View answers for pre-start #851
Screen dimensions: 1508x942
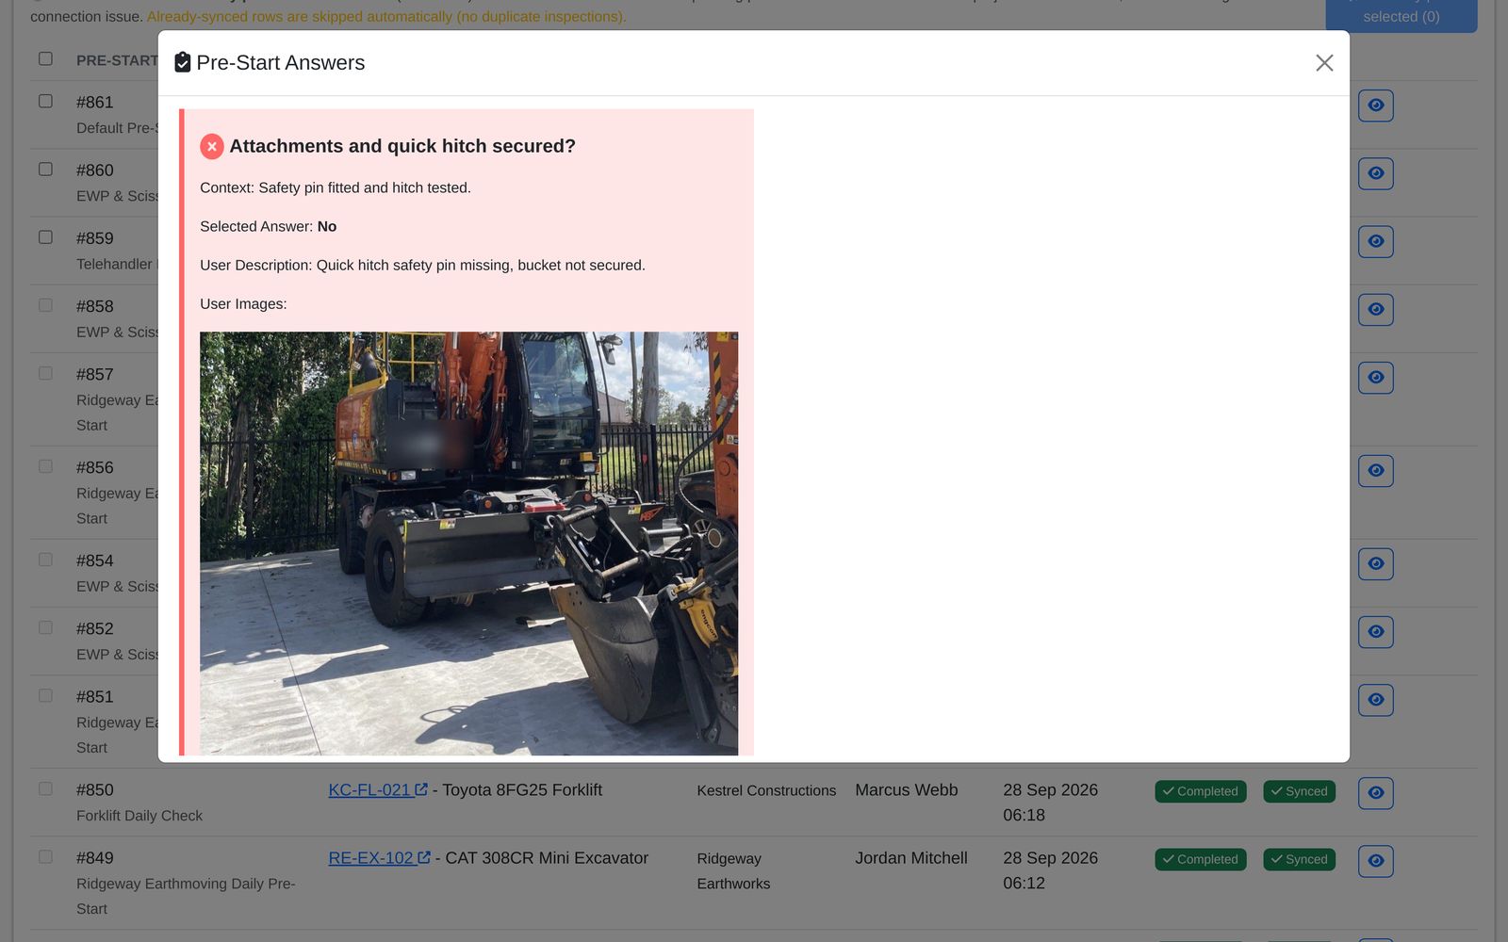point(1375,699)
